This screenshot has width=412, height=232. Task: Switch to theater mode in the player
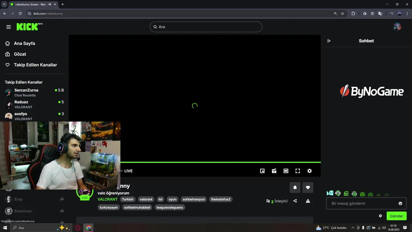pos(286,171)
